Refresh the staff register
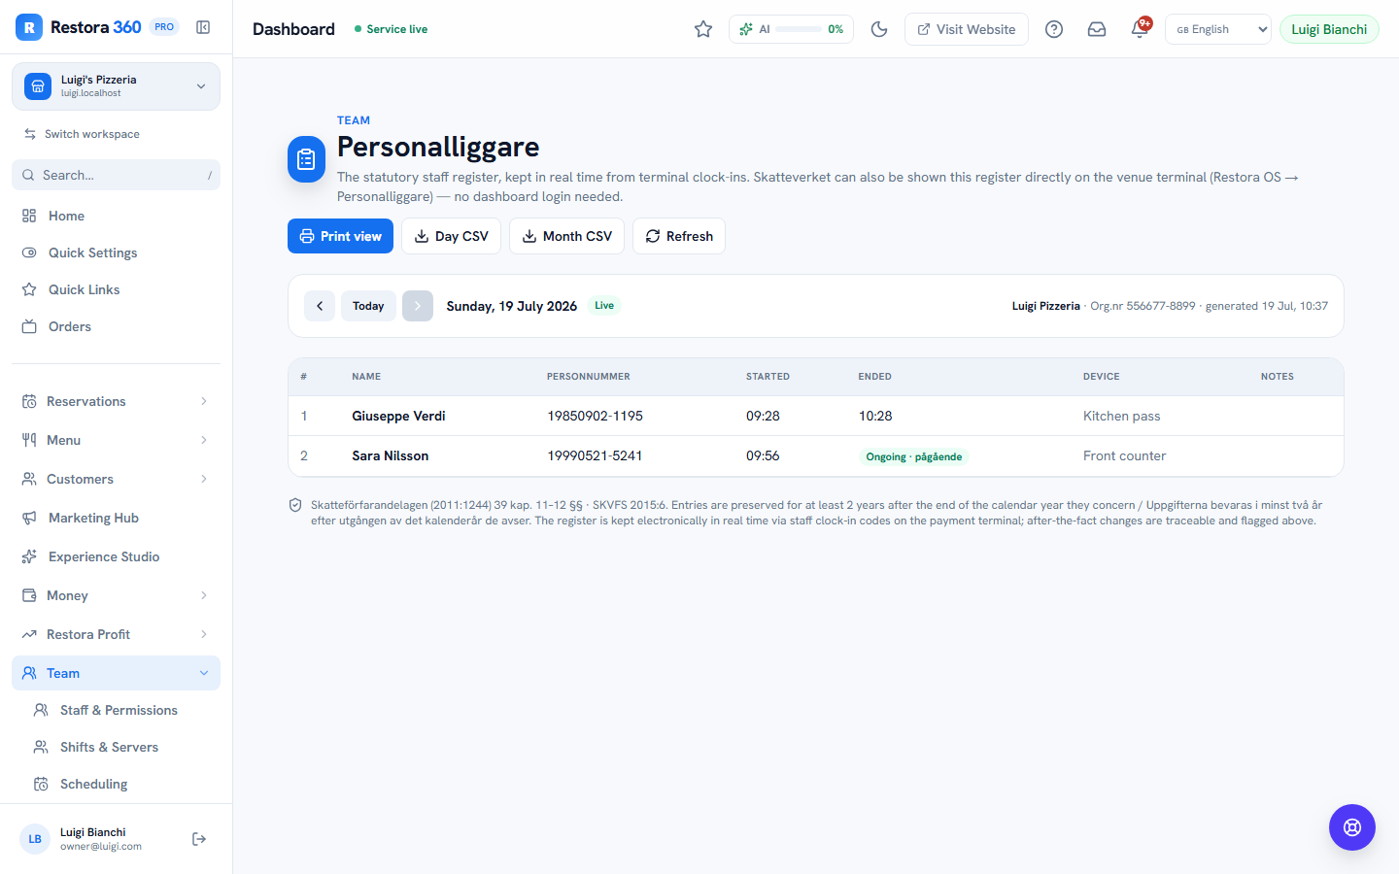Image resolution: width=1399 pixels, height=874 pixels. [679, 236]
